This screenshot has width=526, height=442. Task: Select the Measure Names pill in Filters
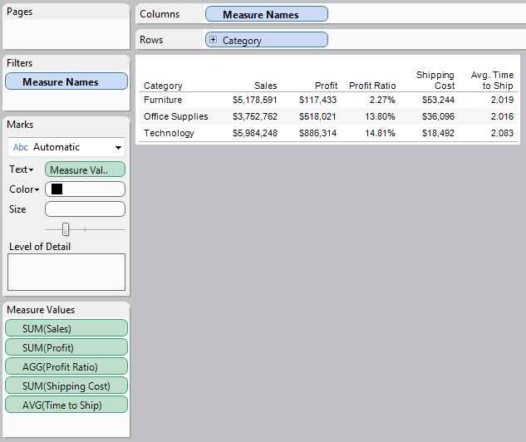(66, 81)
